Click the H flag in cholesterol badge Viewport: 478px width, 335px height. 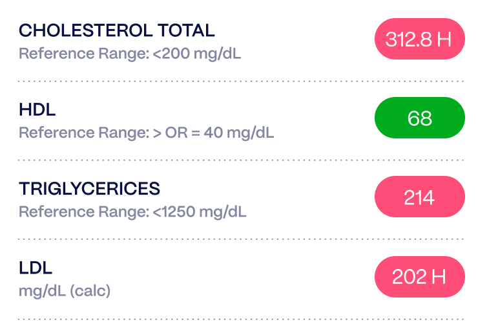pyautogui.click(x=444, y=39)
